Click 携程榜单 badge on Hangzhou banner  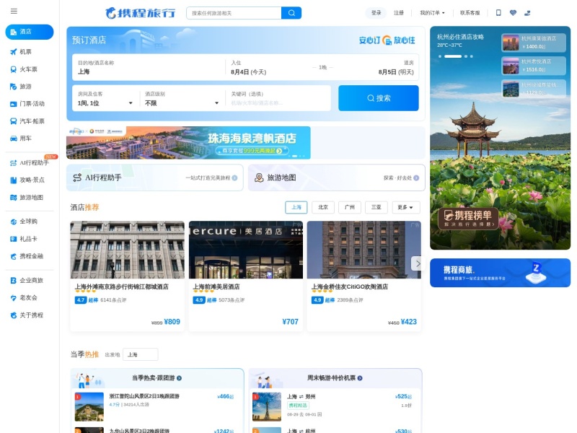(x=468, y=219)
